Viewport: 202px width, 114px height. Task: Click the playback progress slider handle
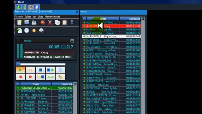tap(18, 64)
